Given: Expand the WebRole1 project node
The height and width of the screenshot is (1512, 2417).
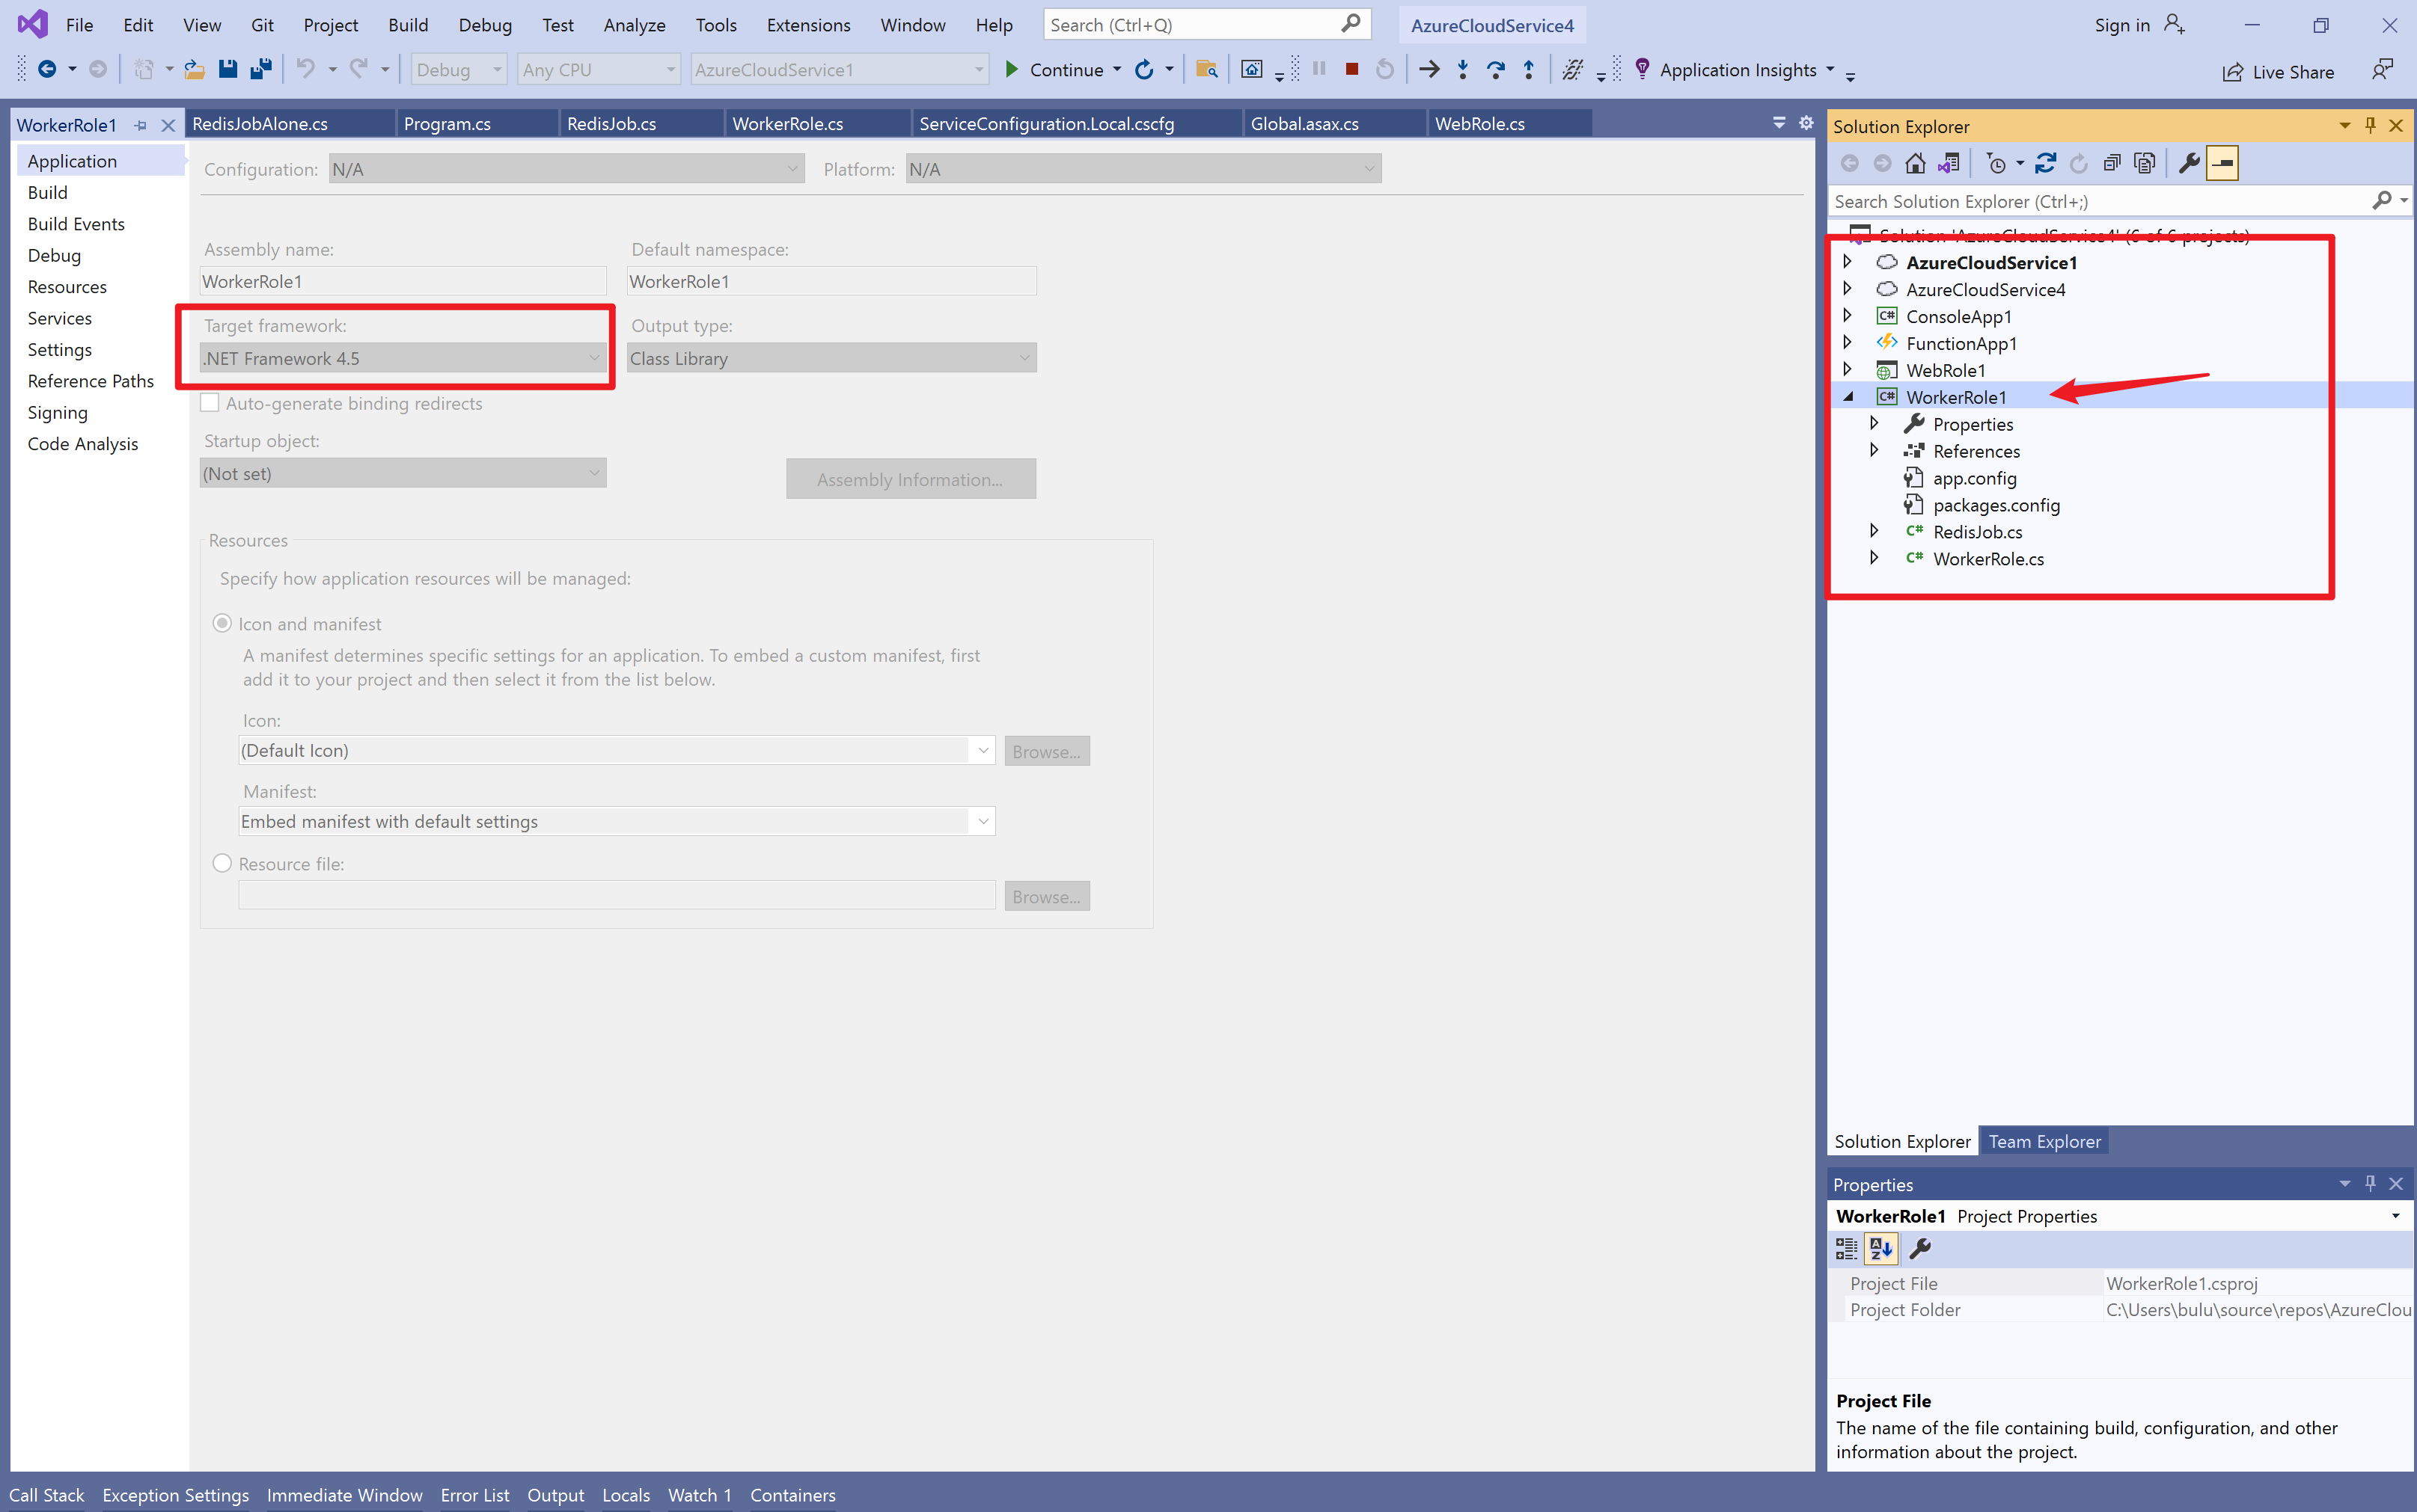Looking at the screenshot, I should tap(1848, 370).
